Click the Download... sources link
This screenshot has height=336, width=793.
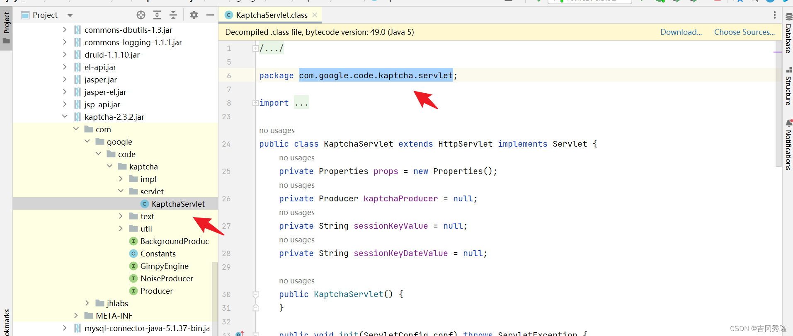click(x=681, y=32)
